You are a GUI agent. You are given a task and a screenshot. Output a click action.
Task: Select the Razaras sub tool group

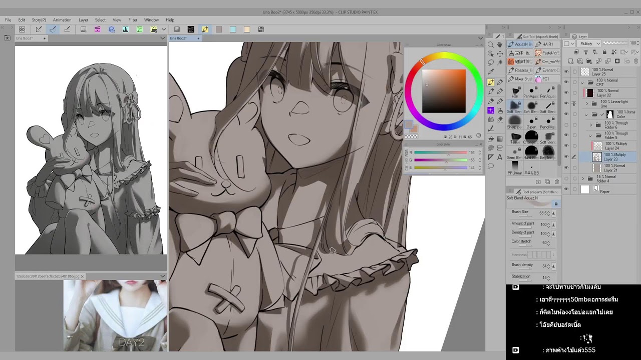[520, 70]
